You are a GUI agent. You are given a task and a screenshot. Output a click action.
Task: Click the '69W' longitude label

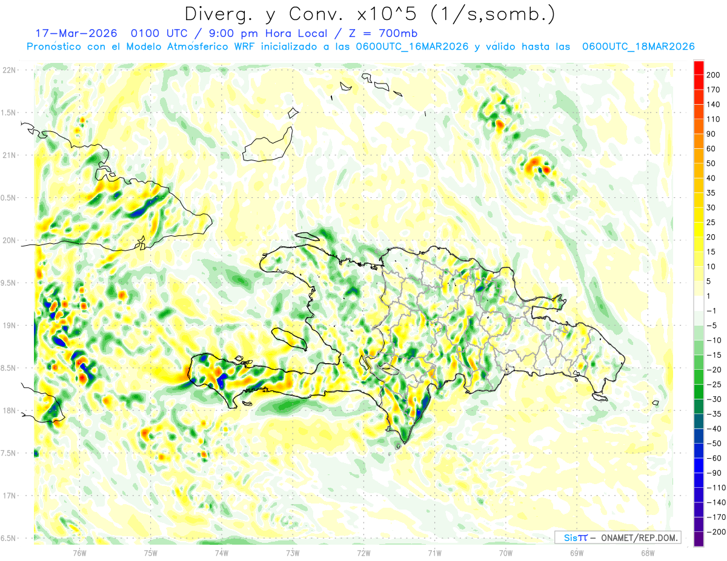pos(577,553)
